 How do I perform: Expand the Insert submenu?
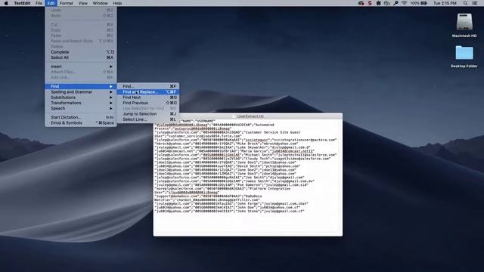coord(81,66)
